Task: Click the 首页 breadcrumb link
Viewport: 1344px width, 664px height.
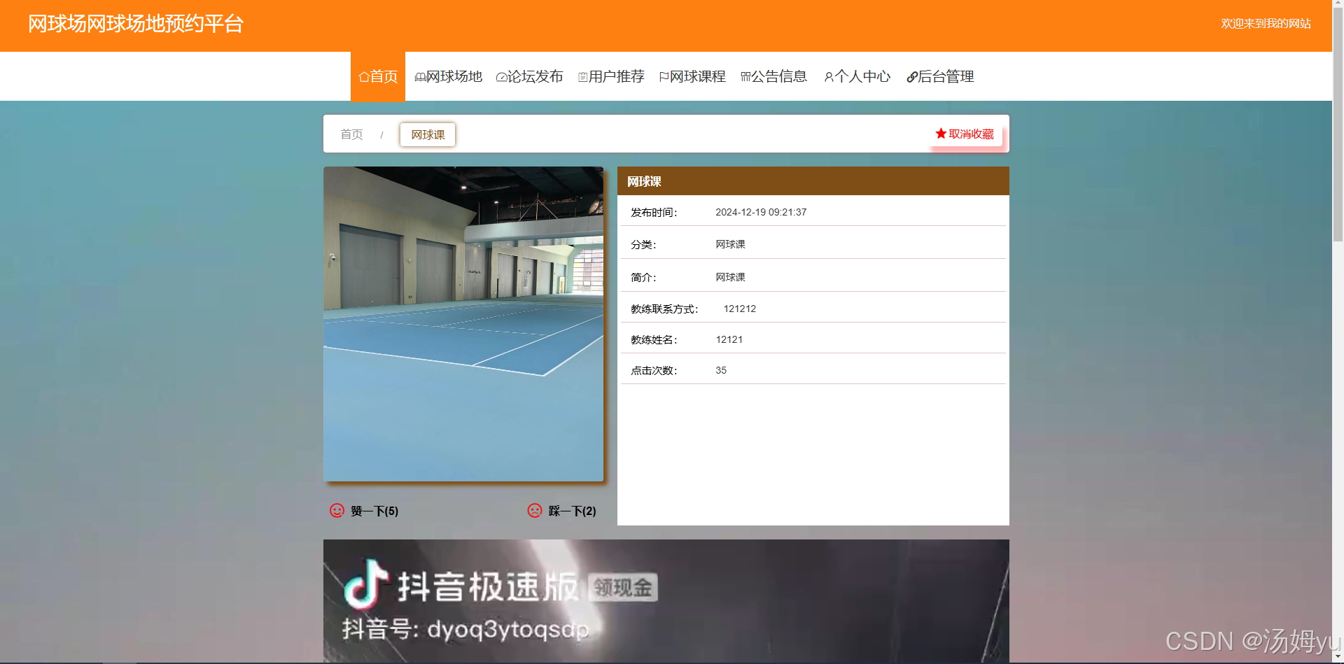Action: [x=351, y=134]
